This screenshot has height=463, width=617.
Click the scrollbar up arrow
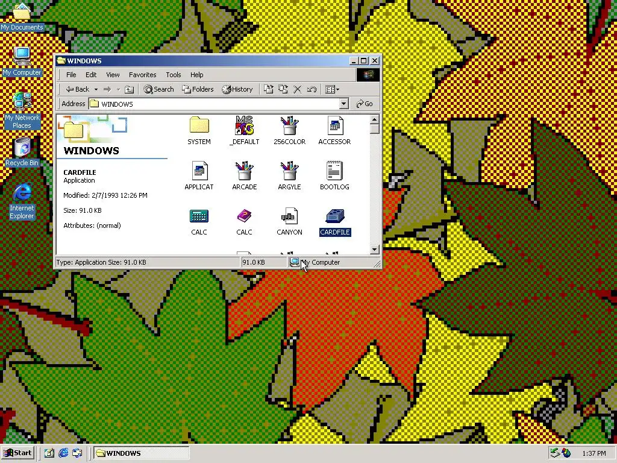375,119
